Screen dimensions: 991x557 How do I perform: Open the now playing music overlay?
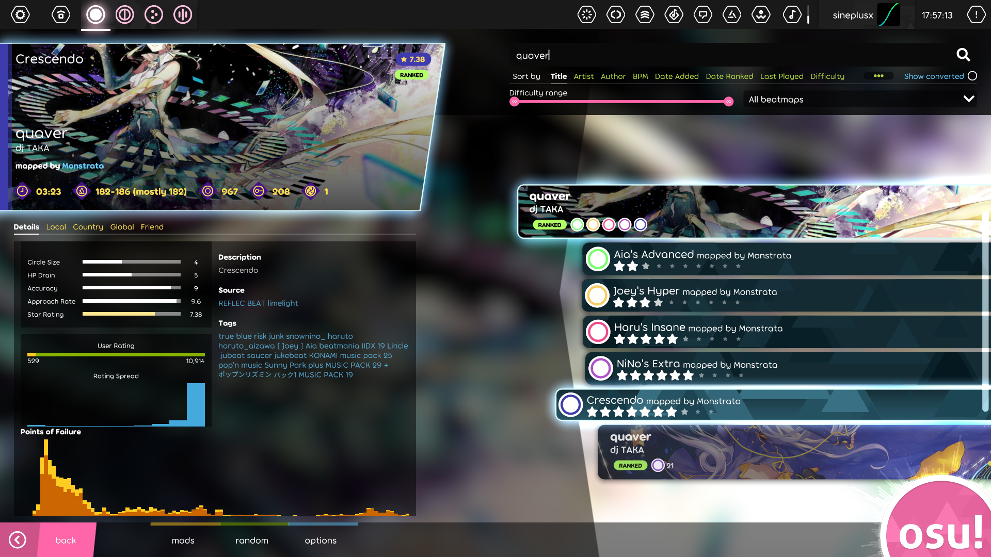point(792,15)
